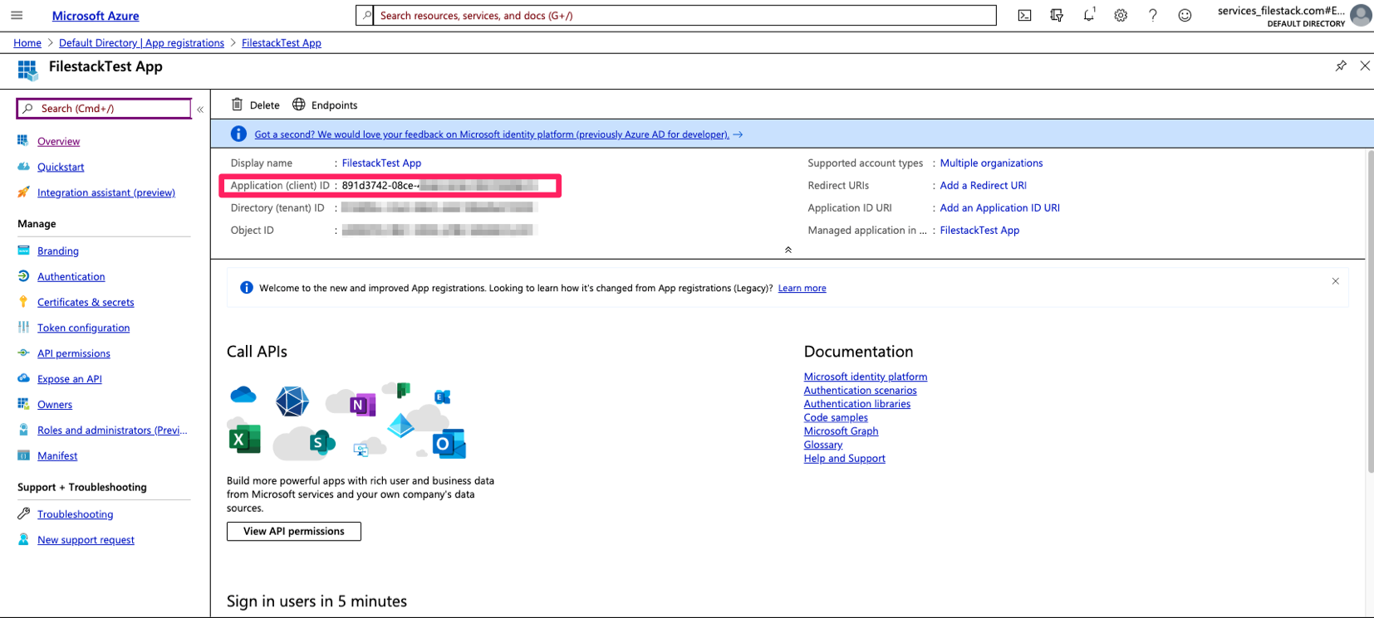Close the FilestackTest App blade

1365,66
